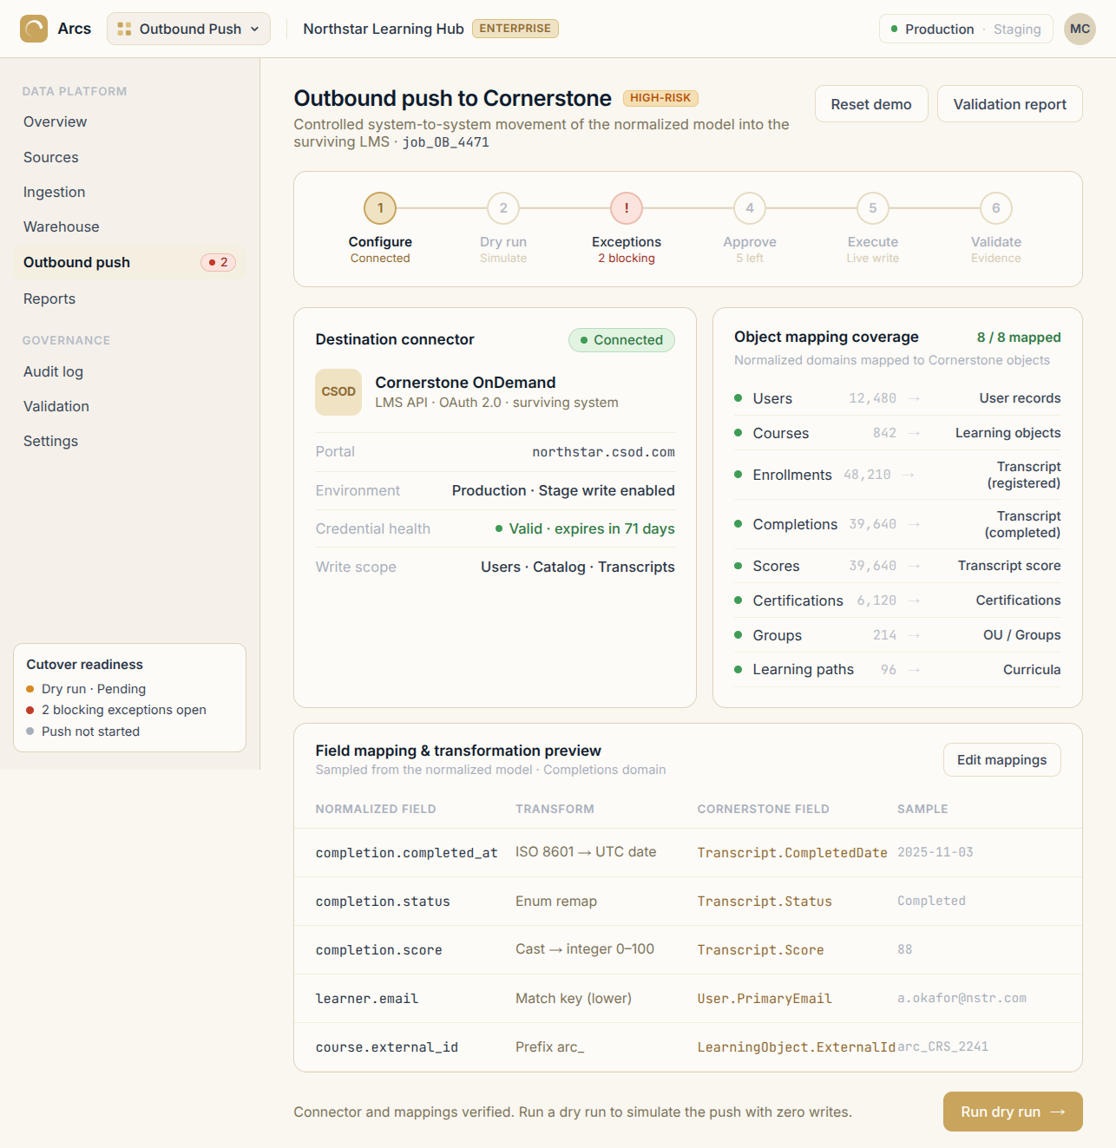Click portal northstar.csod.com value

(x=603, y=452)
